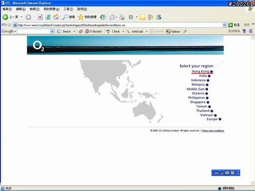Open Favorites star (我的最愛) toolbar button

coord(87,17)
